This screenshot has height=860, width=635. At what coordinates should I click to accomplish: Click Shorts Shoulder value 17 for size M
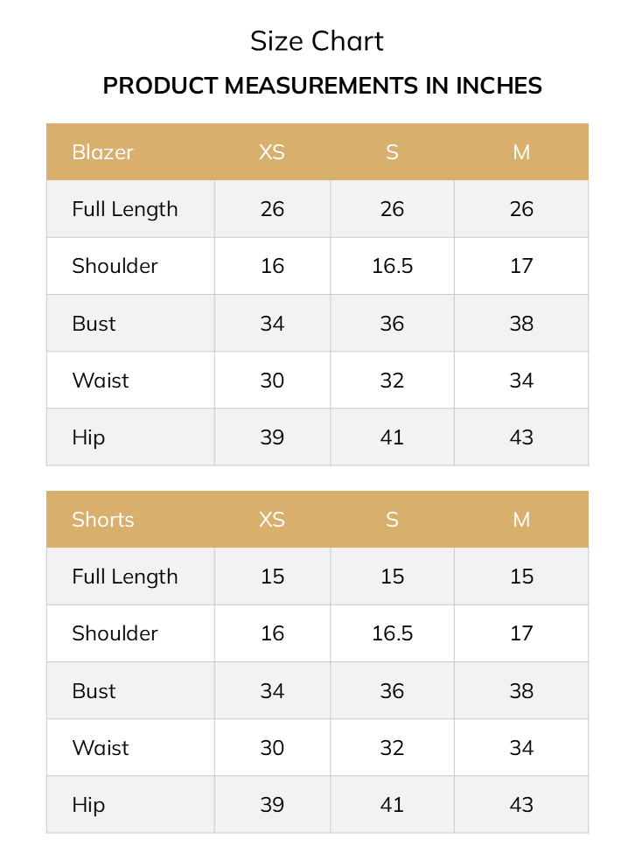(521, 633)
